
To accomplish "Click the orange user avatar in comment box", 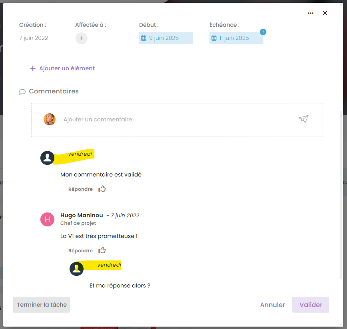I will [50, 119].
